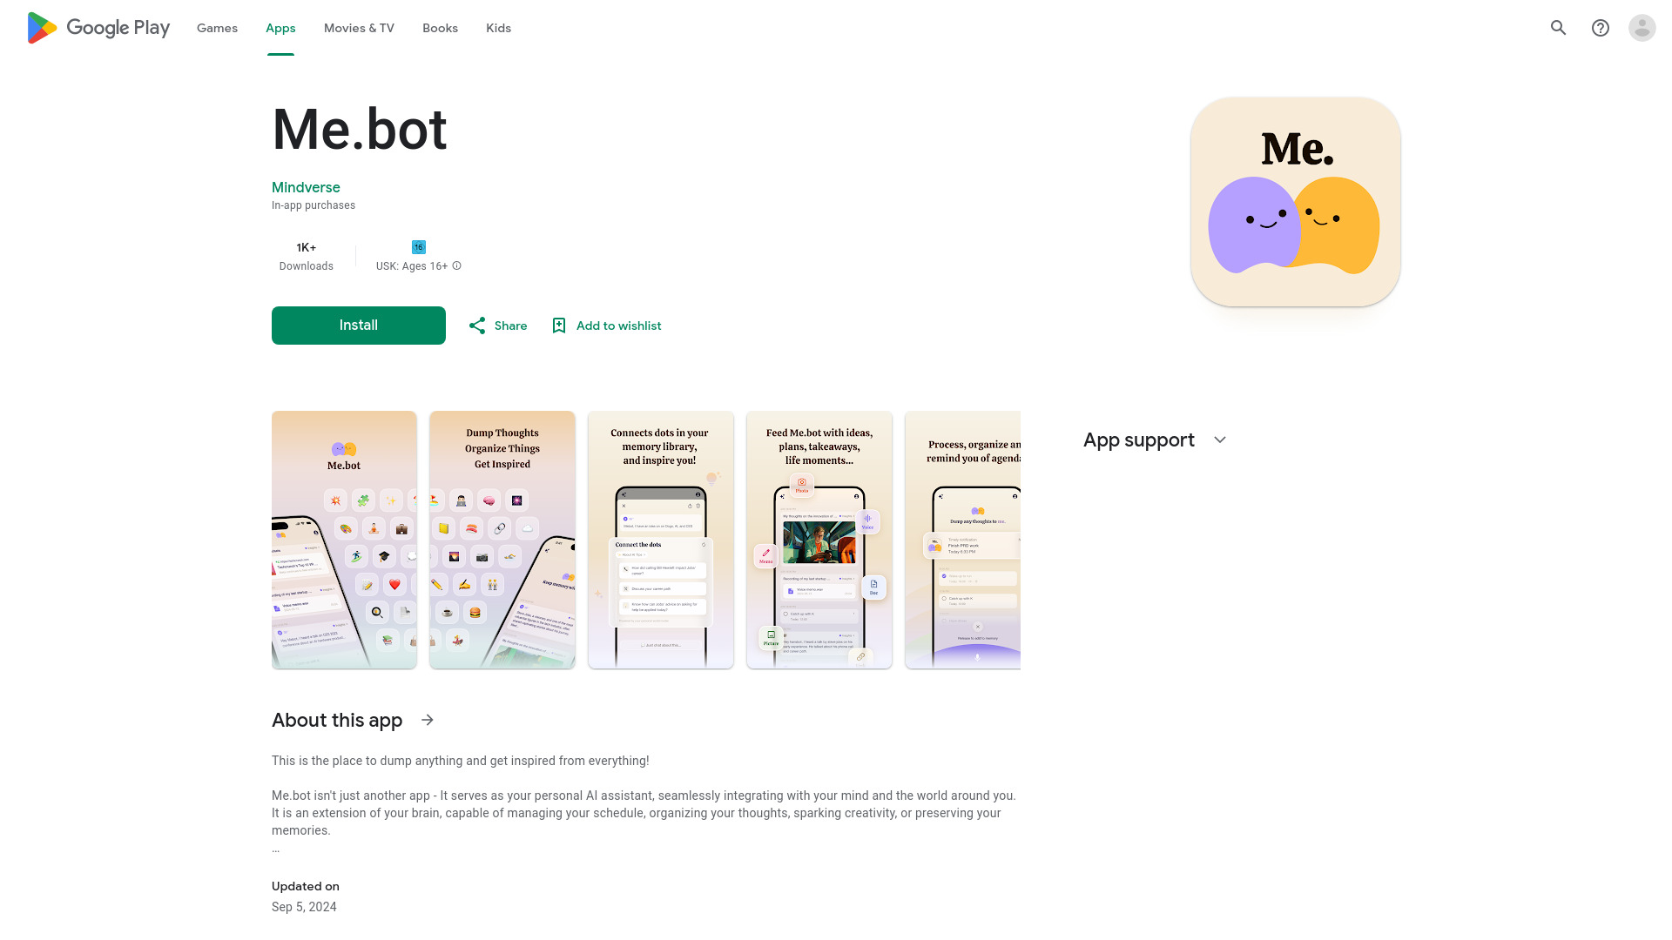
Task: Select the Games tab in navigation
Action: 217,28
